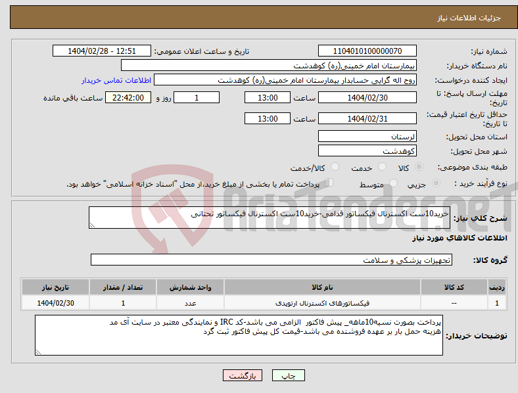The height and width of the screenshot is (393, 518).
Task: Select the جزیی purchase type radio
Action: coord(436,183)
